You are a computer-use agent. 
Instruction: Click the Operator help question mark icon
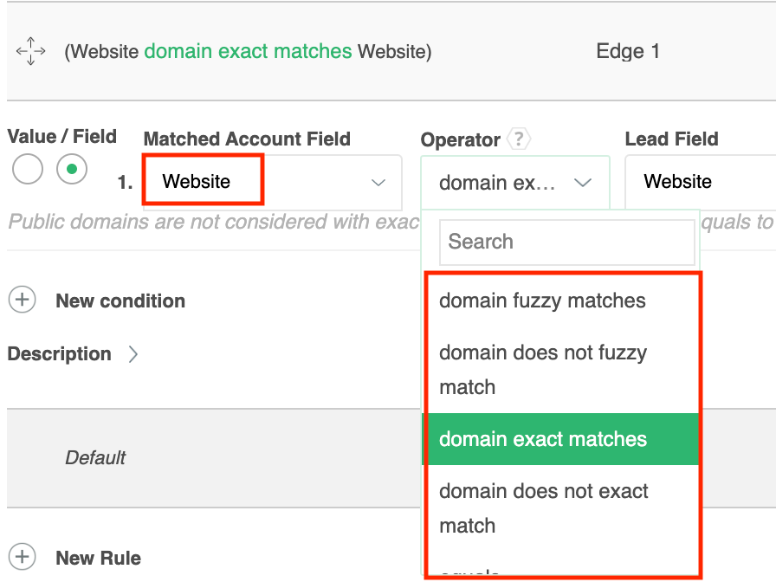[x=519, y=139]
